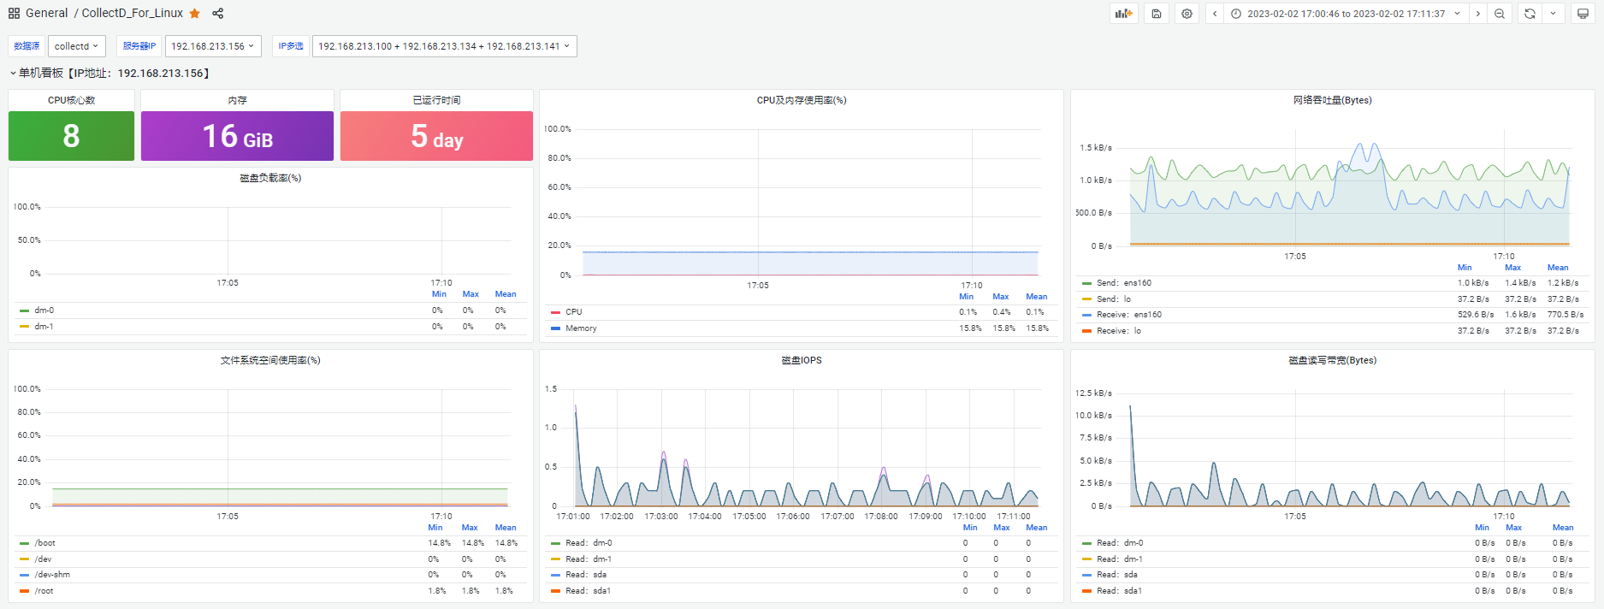Shift time range backward

1215,14
